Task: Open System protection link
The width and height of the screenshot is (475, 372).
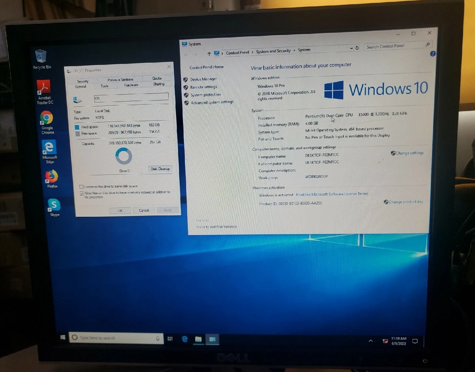Action: tap(205, 95)
